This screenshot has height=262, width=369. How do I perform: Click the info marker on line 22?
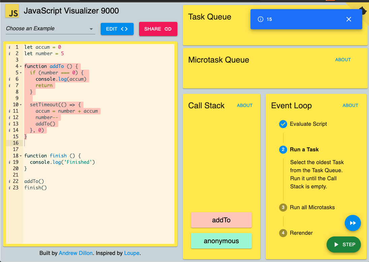click(9, 181)
